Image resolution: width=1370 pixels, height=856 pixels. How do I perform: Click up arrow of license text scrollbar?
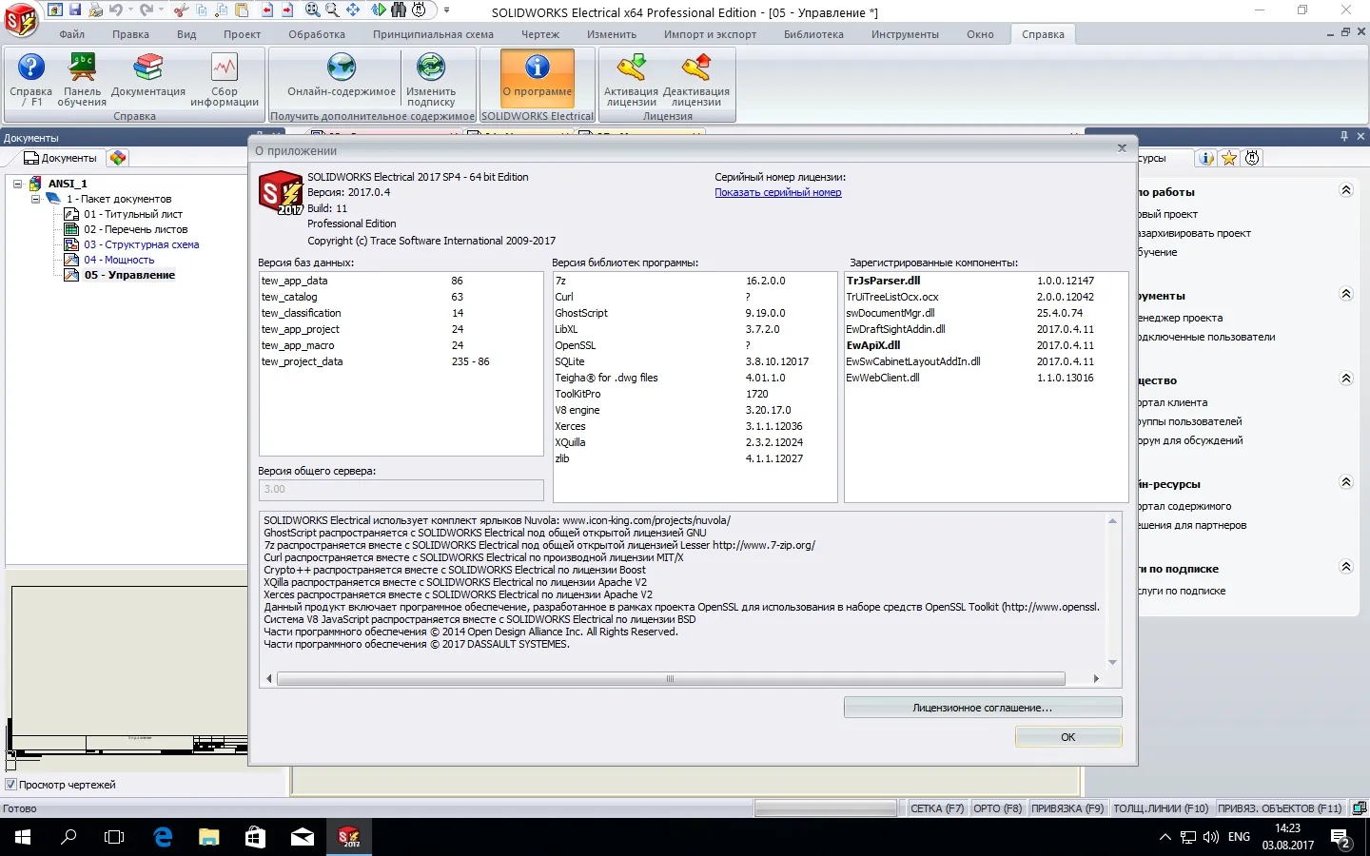(x=1112, y=521)
